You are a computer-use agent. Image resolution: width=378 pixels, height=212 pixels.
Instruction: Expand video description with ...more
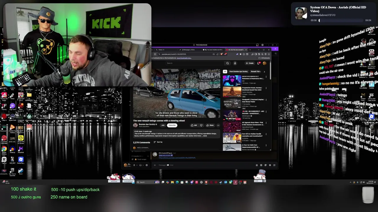pyautogui.click(x=205, y=136)
